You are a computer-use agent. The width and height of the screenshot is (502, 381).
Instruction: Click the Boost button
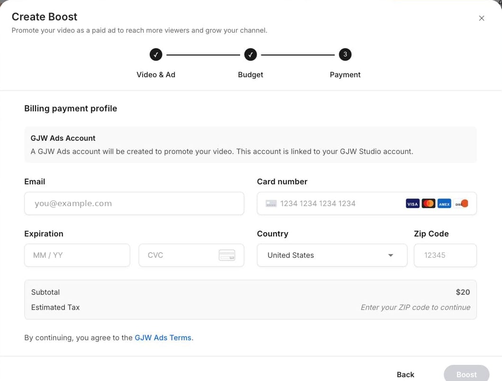[x=466, y=373]
